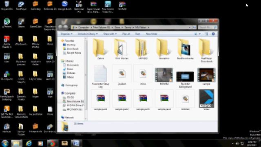The image size is (261, 147).
Task: Open the Include in library dropdown
Action: [88, 34]
